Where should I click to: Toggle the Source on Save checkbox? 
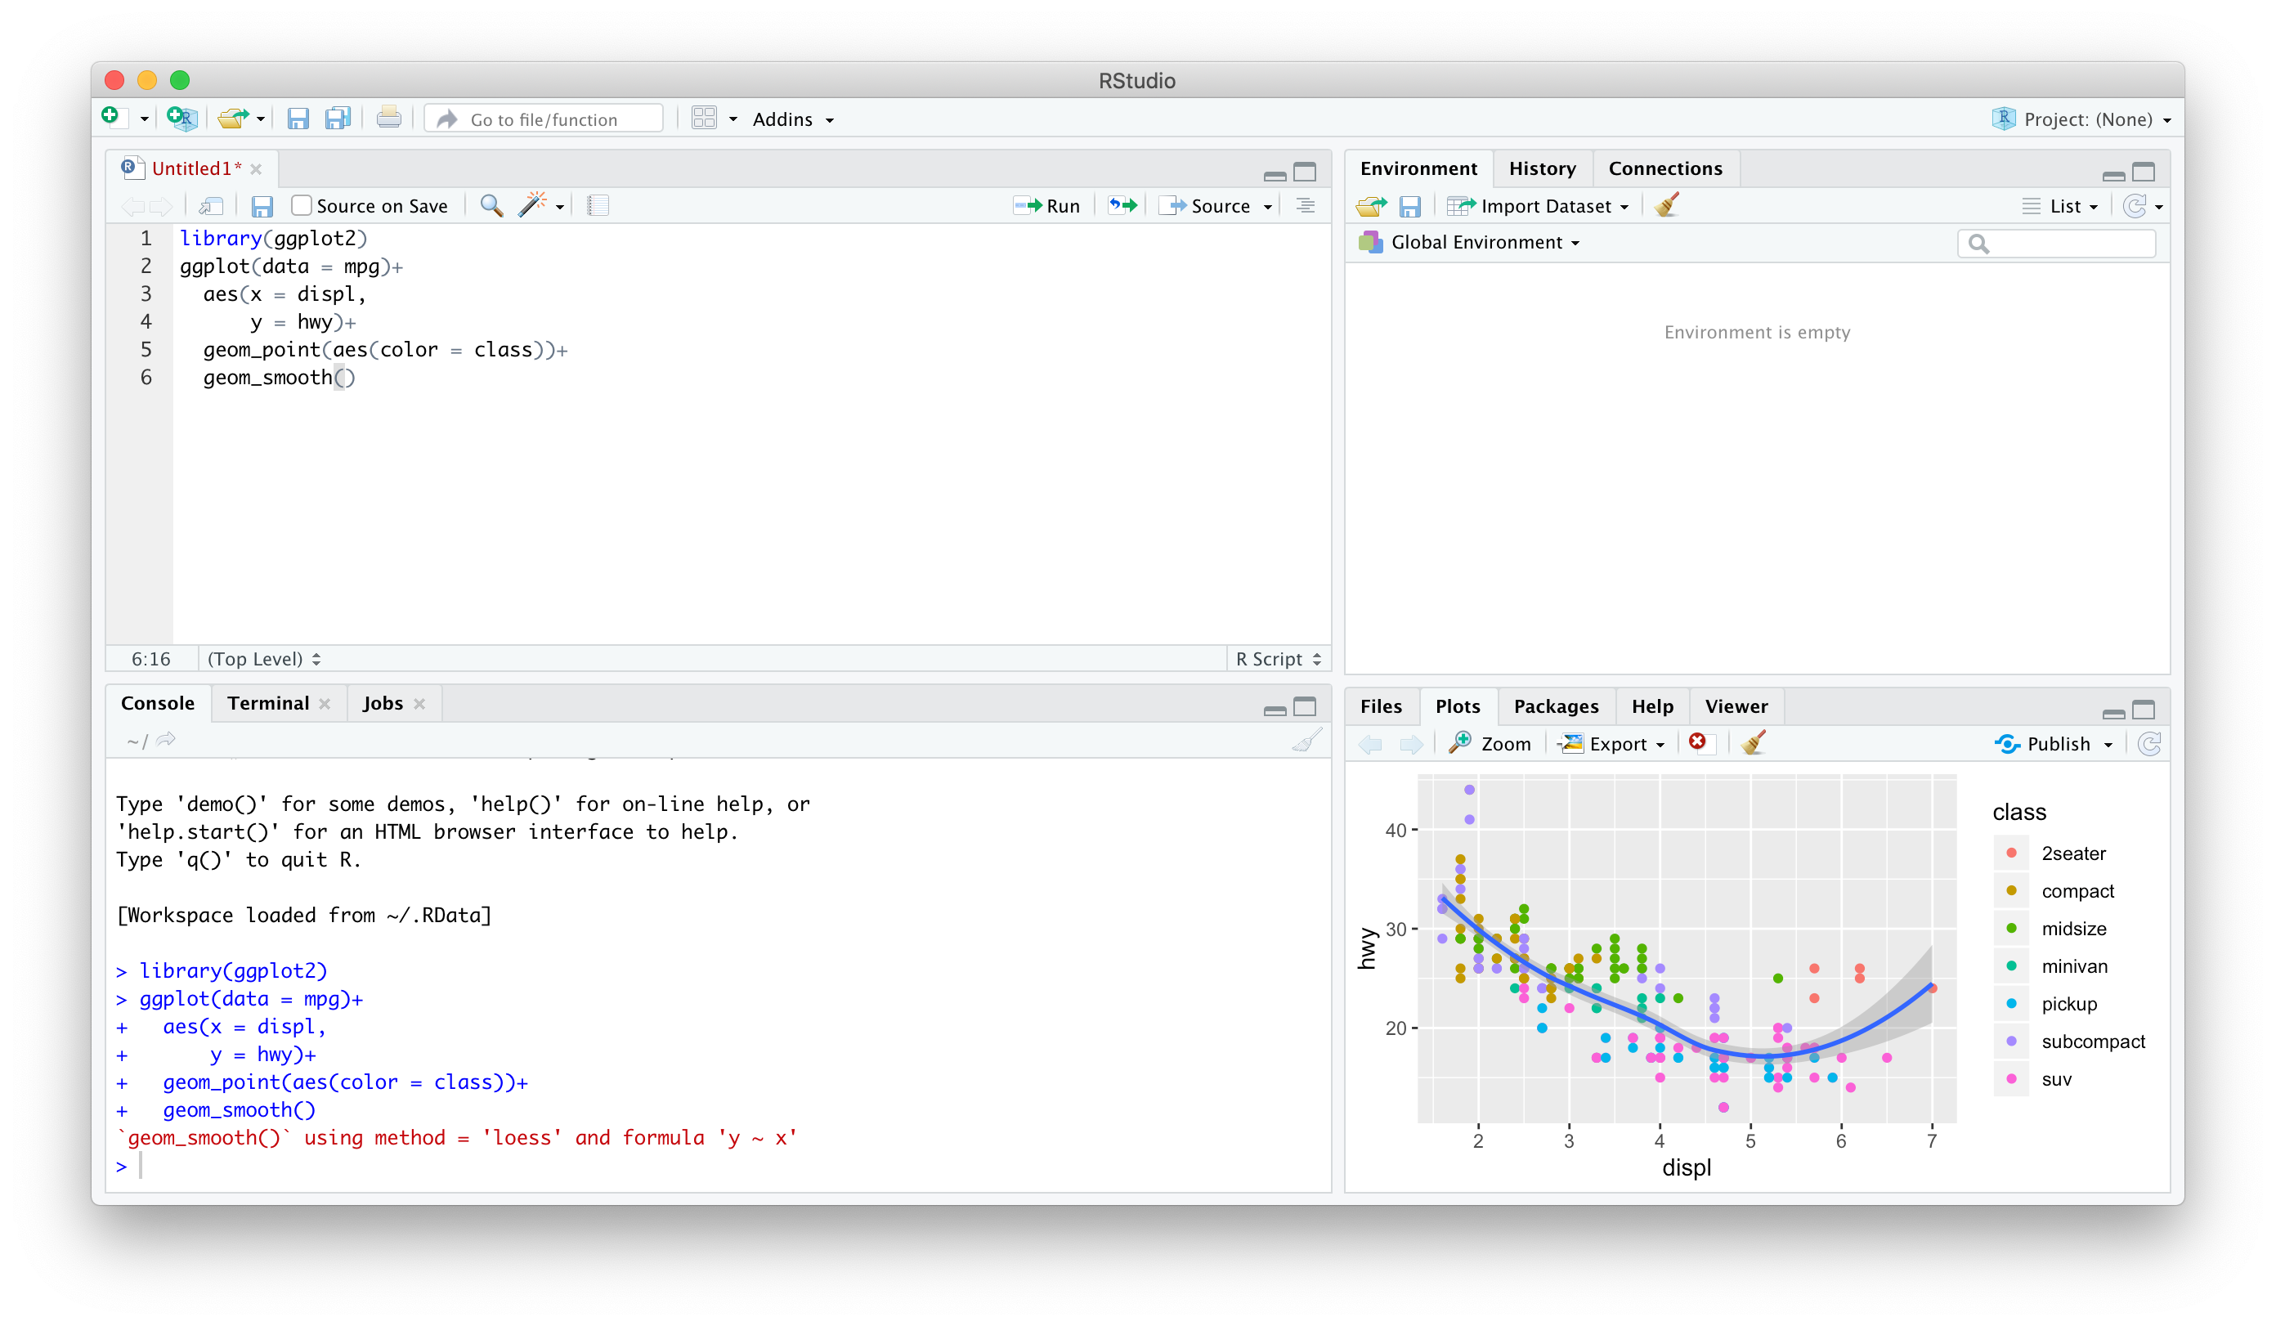[302, 206]
